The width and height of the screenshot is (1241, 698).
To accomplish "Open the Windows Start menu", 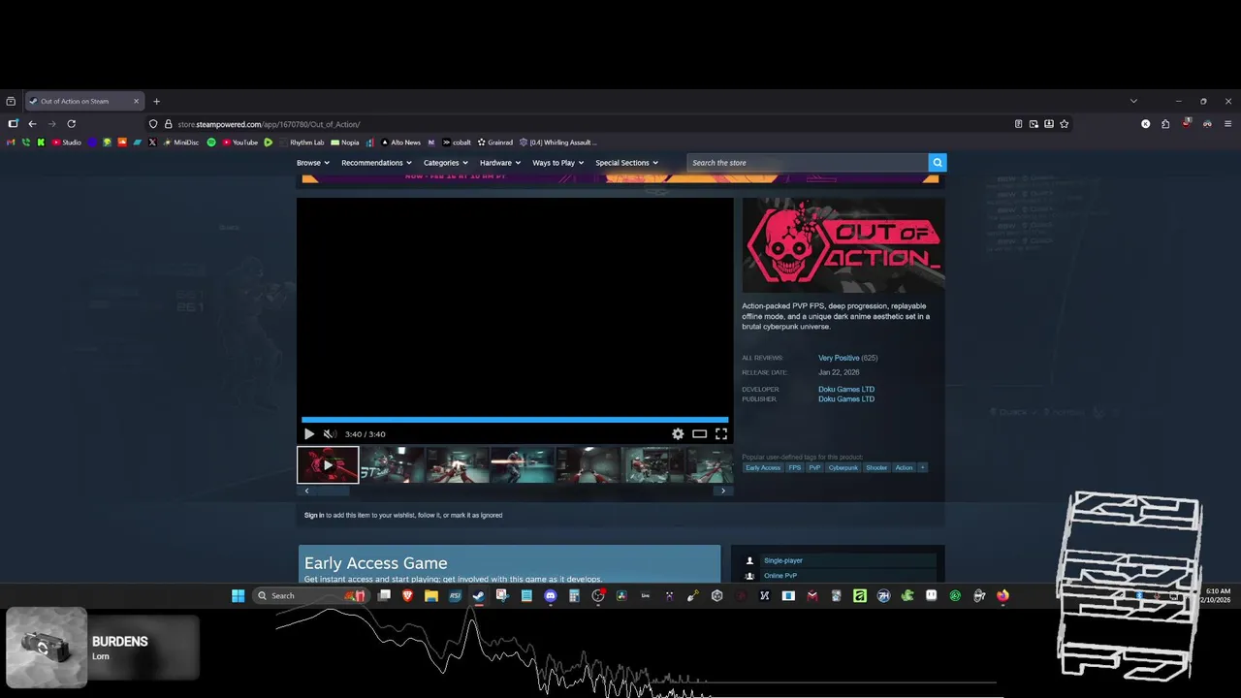I will [238, 596].
